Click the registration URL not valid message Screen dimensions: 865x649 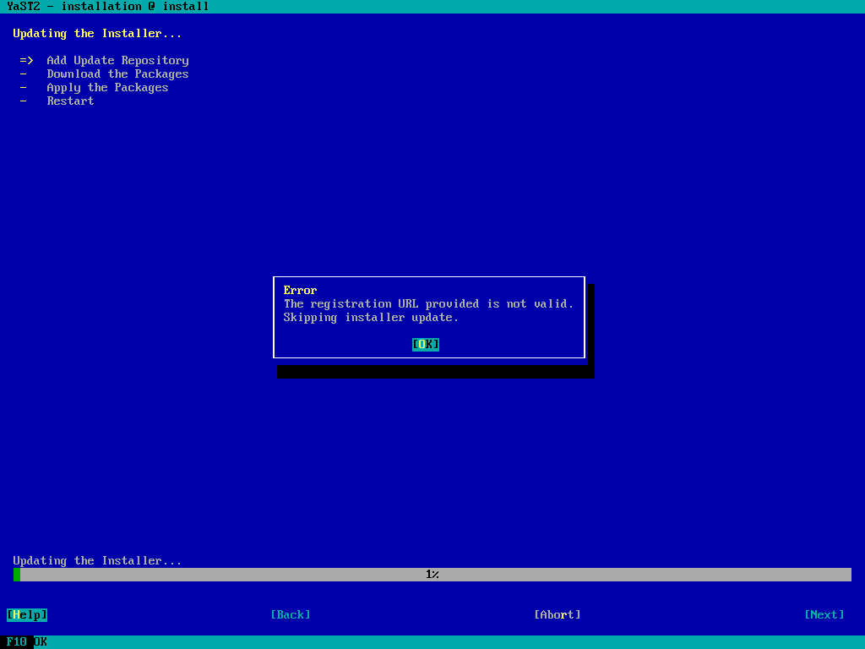[x=428, y=304]
